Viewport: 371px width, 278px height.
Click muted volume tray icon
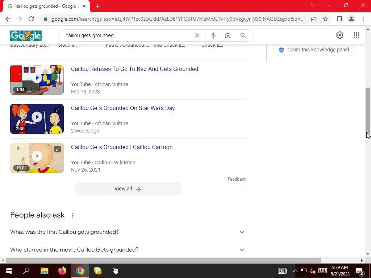pos(313,271)
